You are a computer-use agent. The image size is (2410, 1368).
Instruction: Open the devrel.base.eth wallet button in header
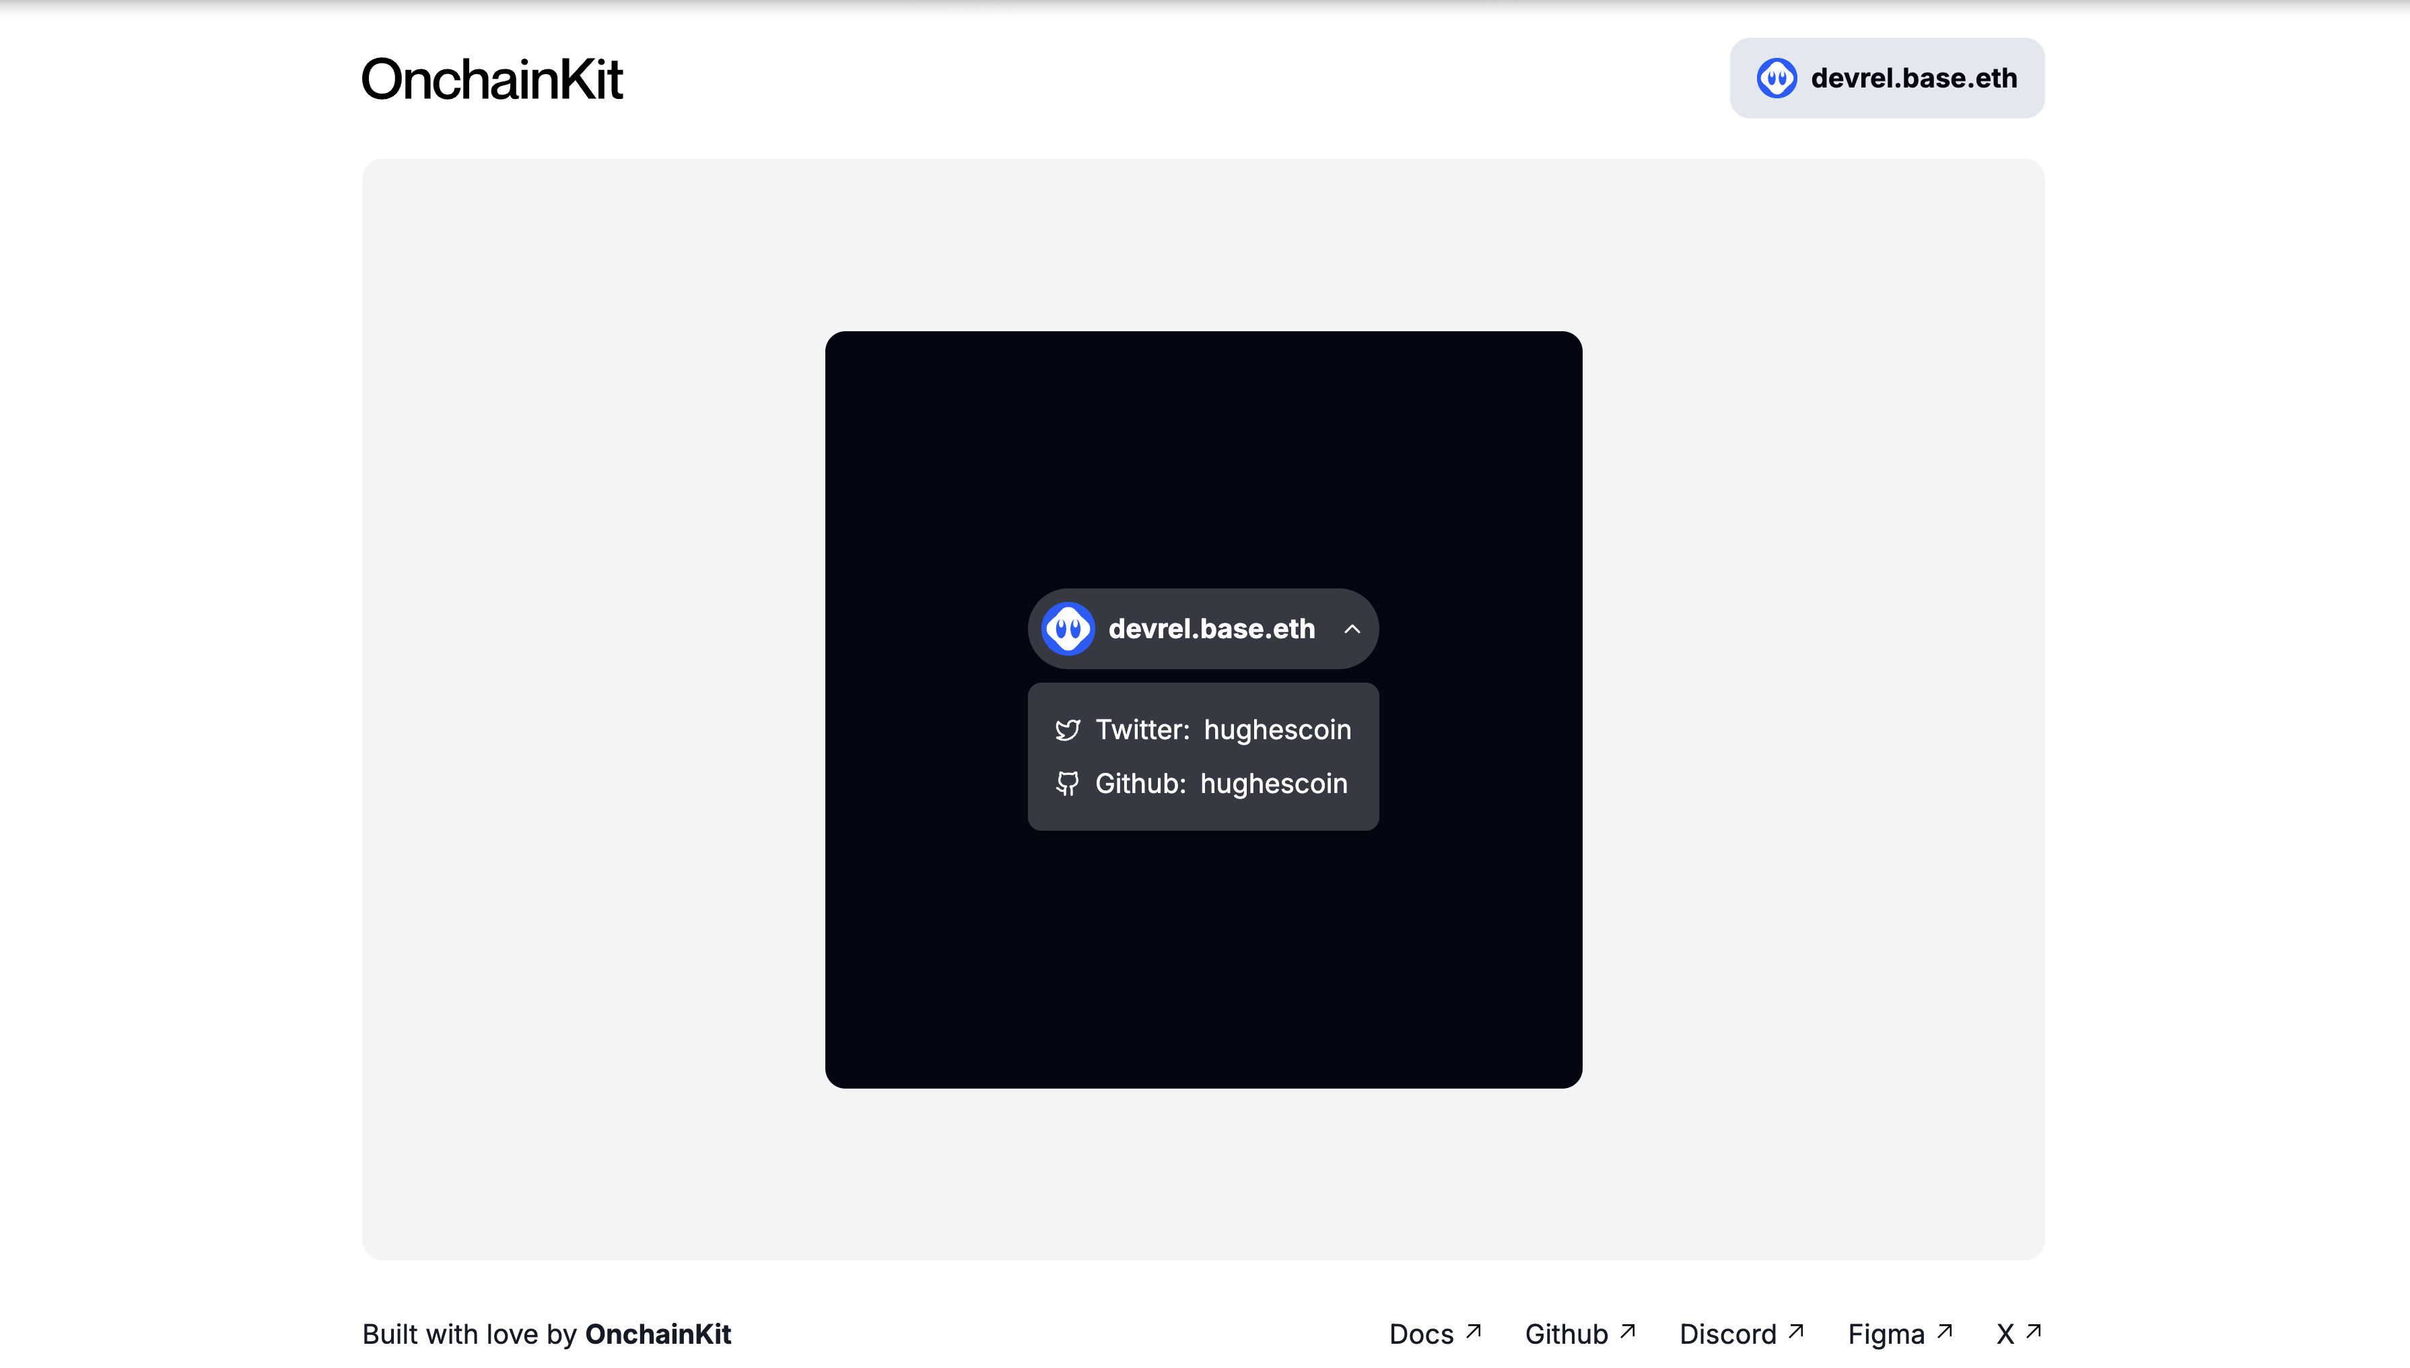pyautogui.click(x=1887, y=78)
